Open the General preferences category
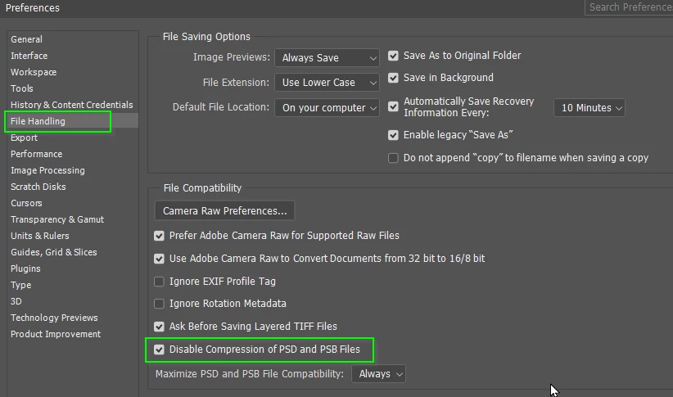The height and width of the screenshot is (397, 673). pyautogui.click(x=27, y=39)
